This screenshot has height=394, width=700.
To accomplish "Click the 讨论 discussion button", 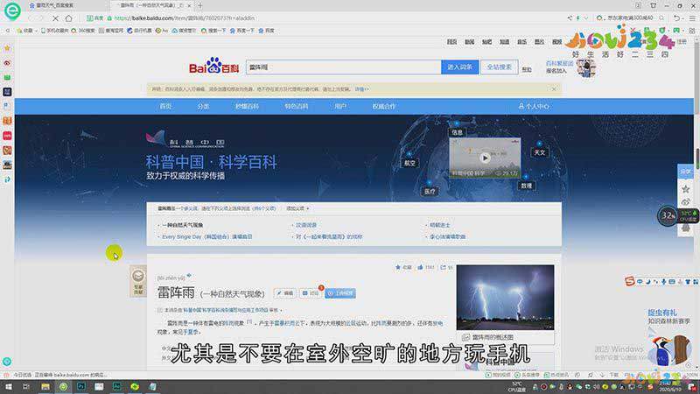I will click(311, 293).
